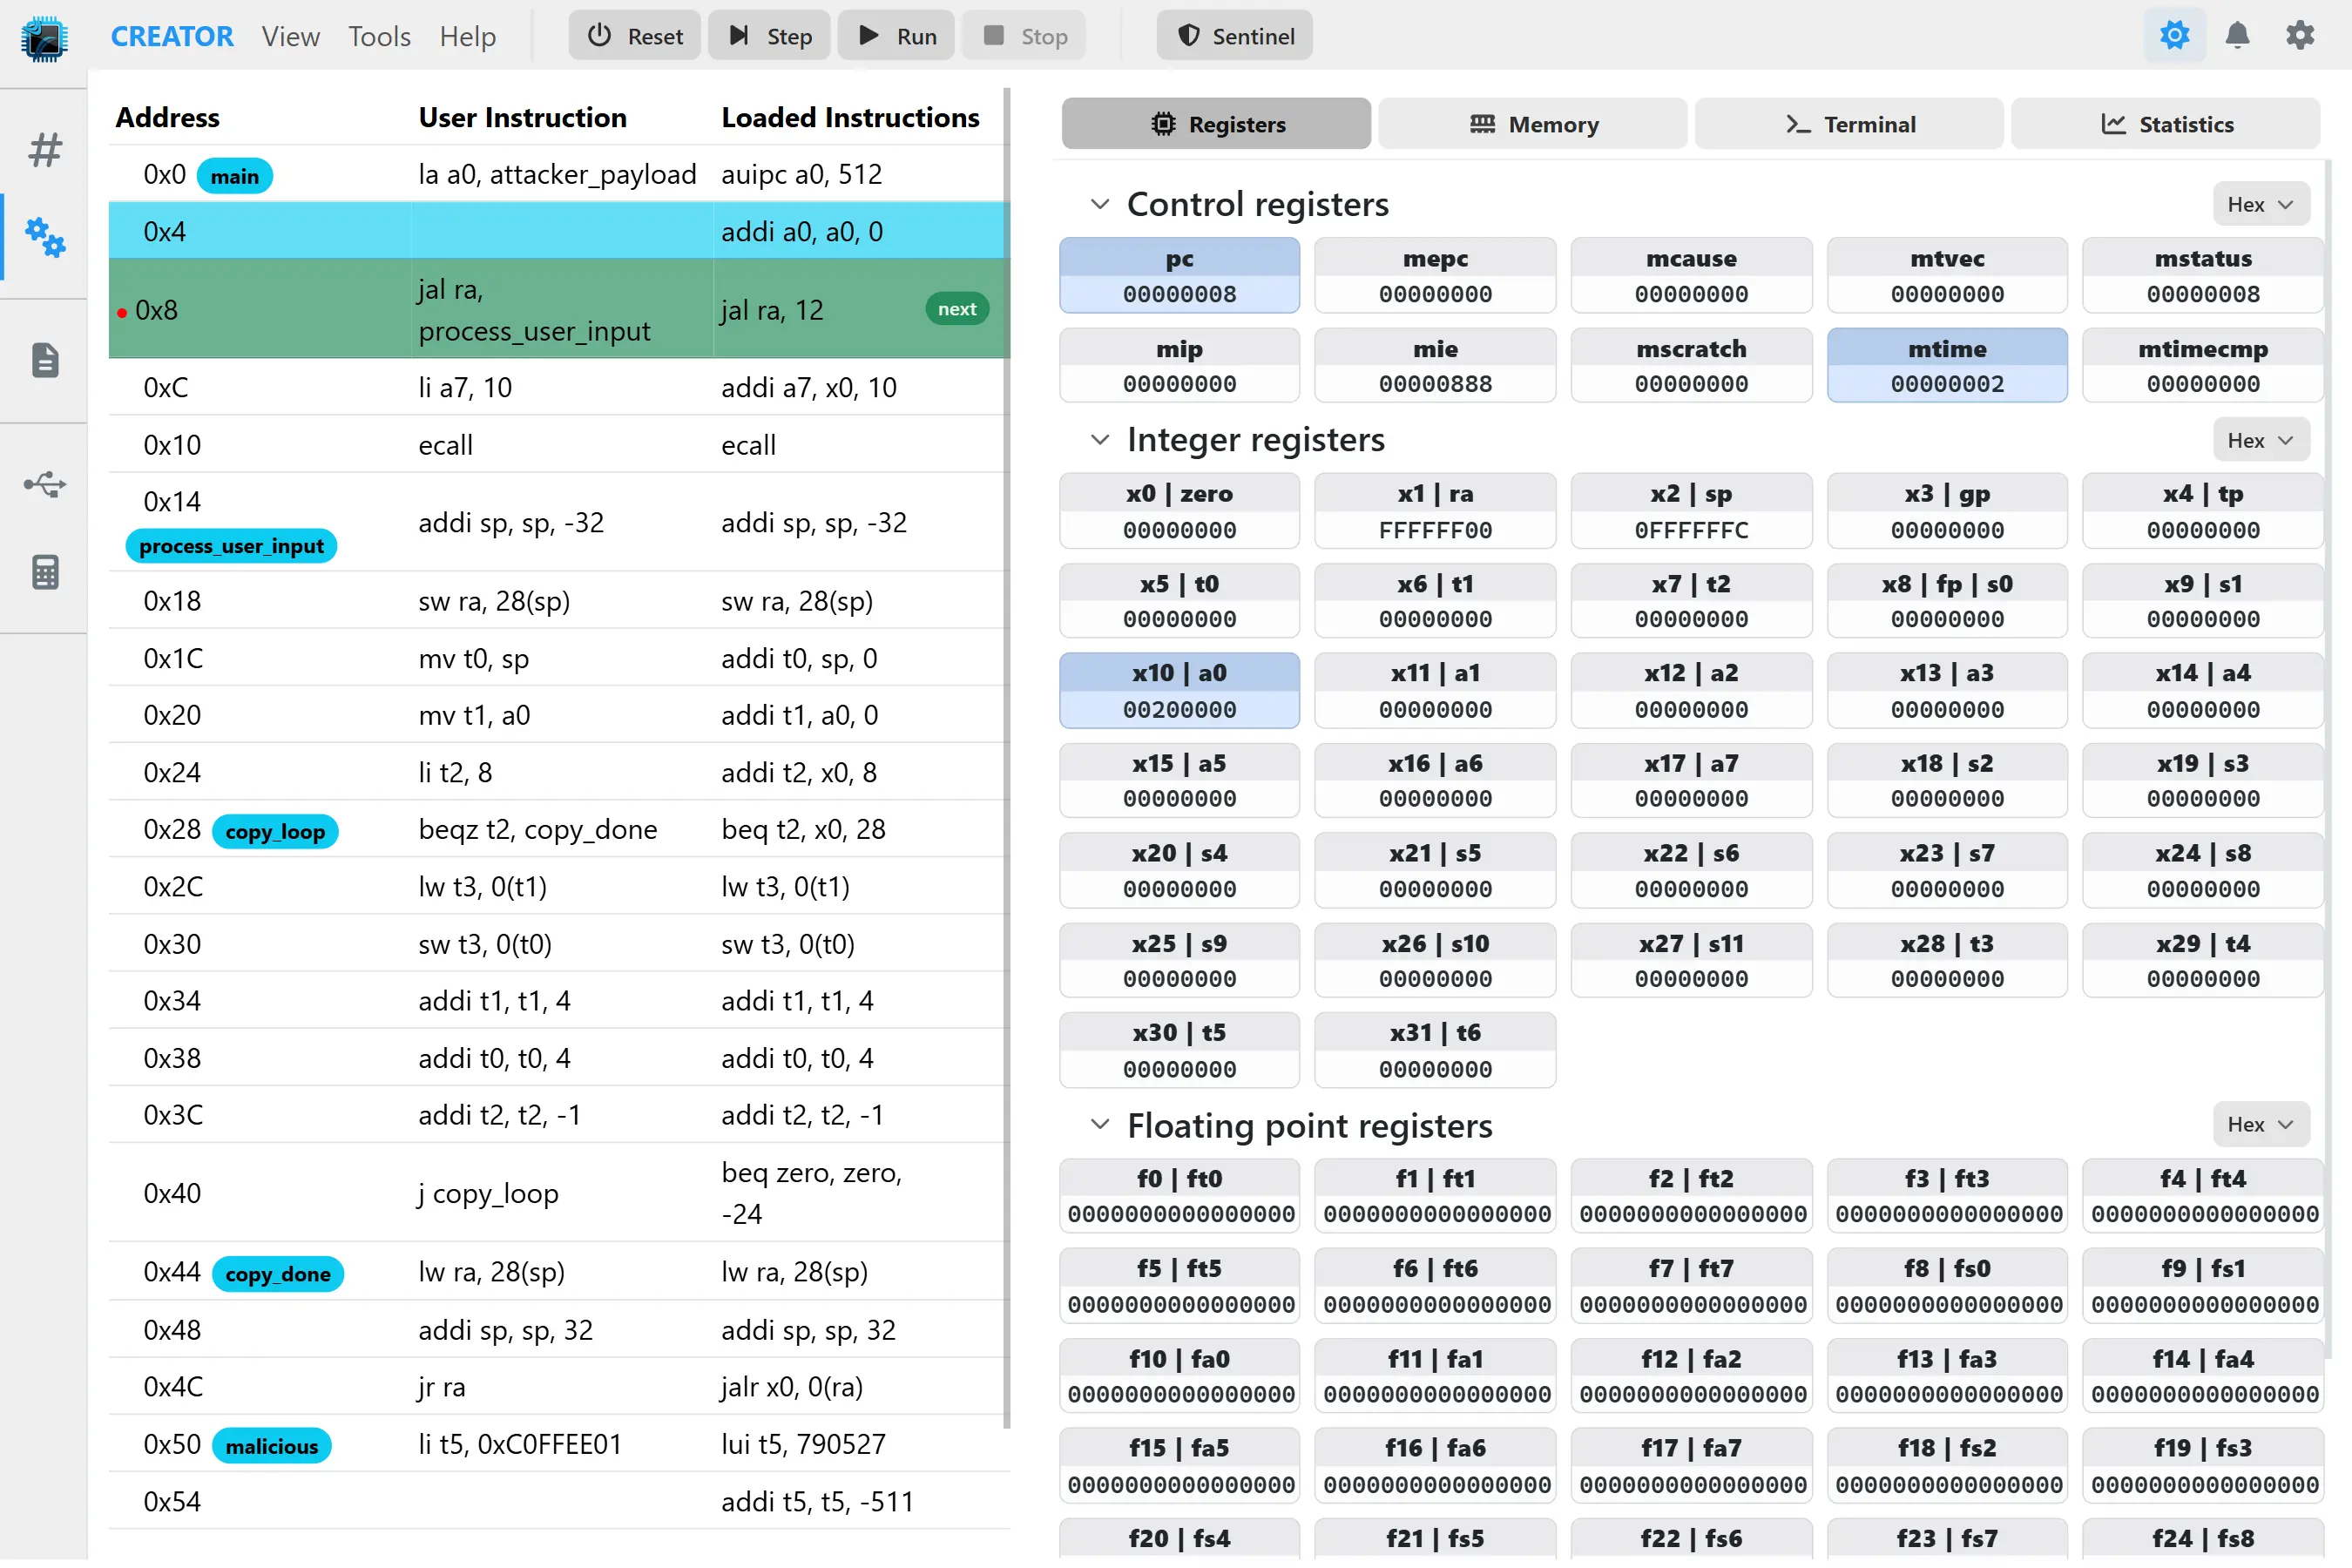Step one instruction
The width and height of the screenshot is (2352, 1568).
click(769, 36)
